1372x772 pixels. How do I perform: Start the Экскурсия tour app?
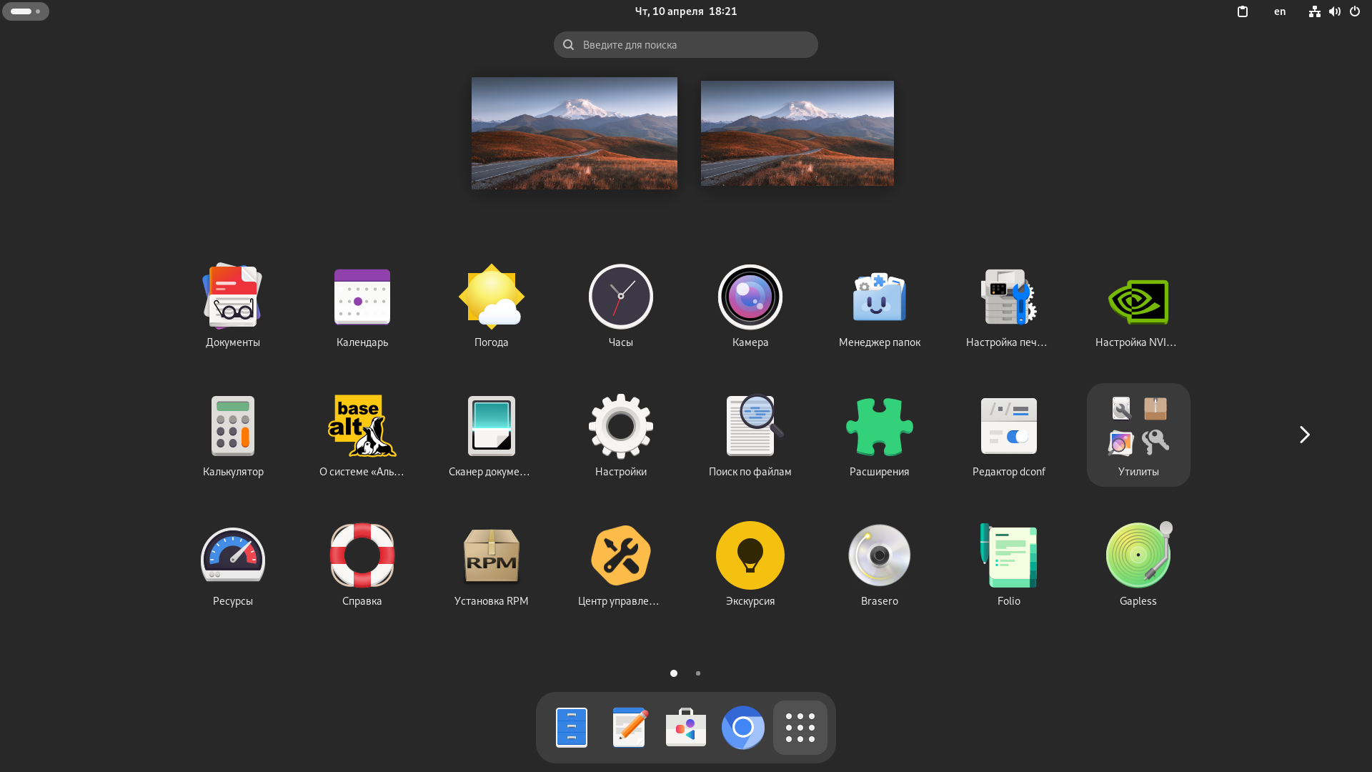pyautogui.click(x=750, y=564)
